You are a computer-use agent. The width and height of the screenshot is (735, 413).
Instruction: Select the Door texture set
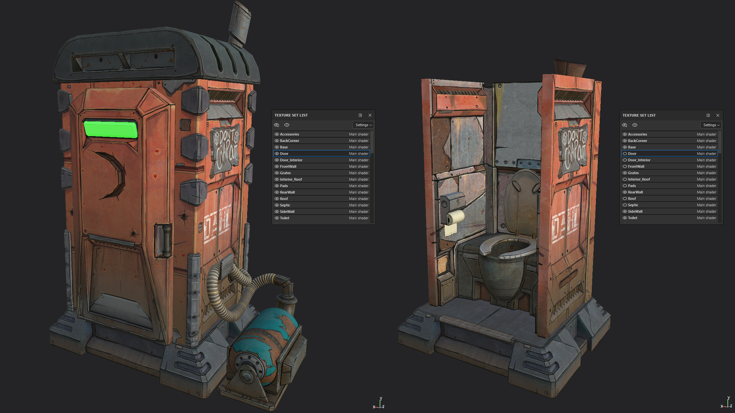(306, 153)
